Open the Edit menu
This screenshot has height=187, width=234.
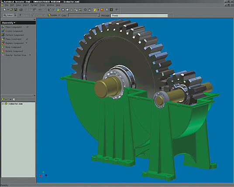[x=12, y=5]
